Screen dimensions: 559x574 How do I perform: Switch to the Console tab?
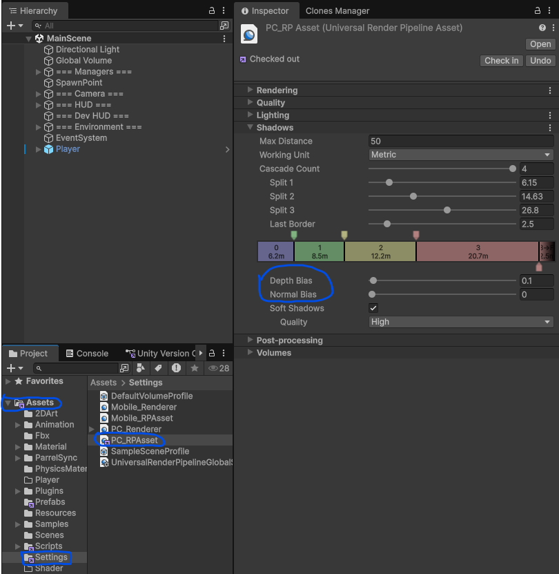tap(86, 353)
